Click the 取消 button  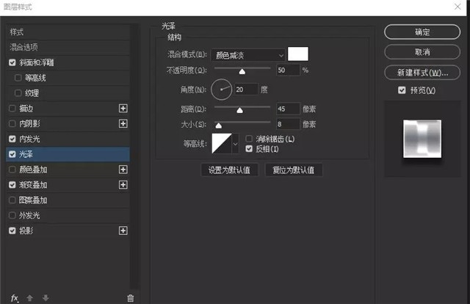tap(422, 52)
